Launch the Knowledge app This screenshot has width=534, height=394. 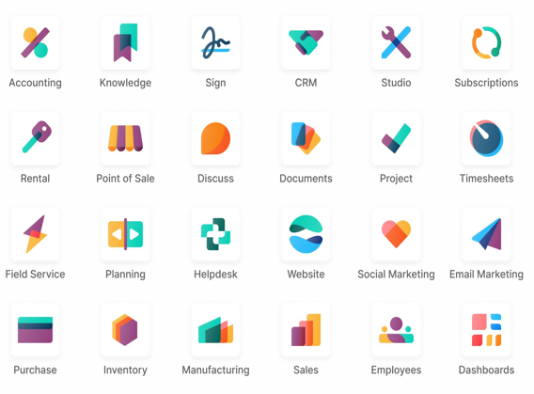click(125, 42)
